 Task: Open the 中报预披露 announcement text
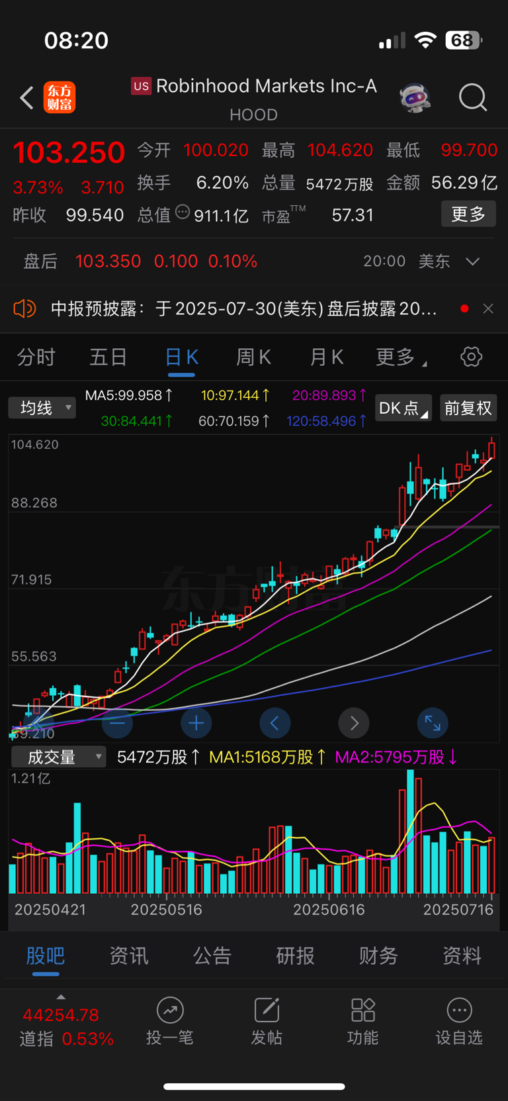coord(243,309)
